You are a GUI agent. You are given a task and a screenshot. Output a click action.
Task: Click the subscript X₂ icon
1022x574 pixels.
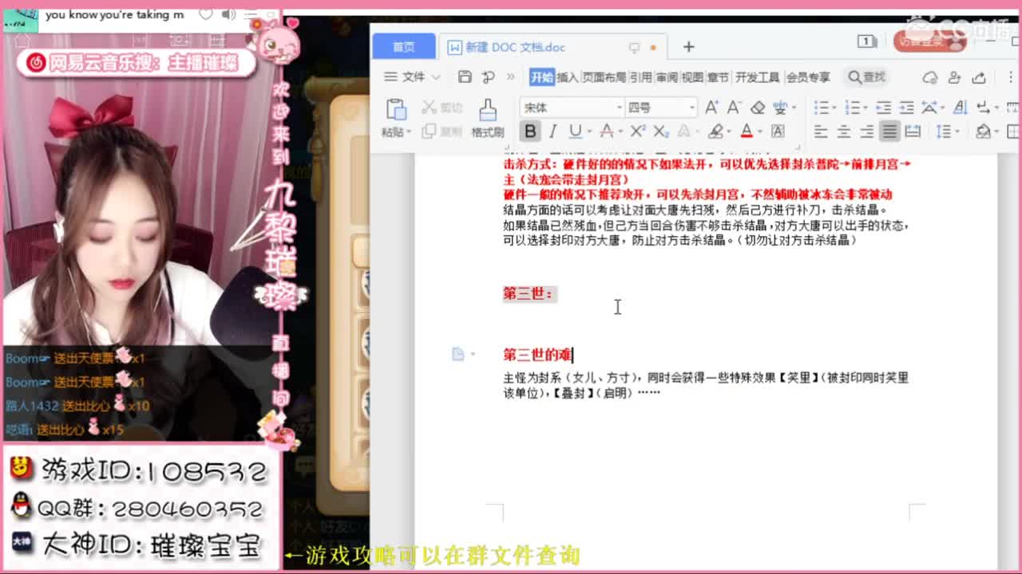pos(661,132)
